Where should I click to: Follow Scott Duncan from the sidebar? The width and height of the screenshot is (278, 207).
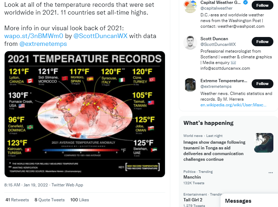(262, 42)
